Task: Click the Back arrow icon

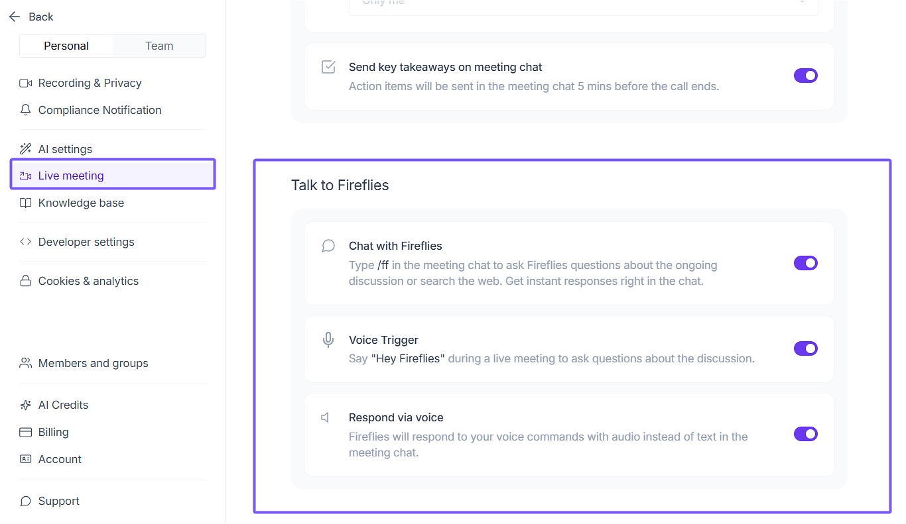Action: [x=15, y=17]
